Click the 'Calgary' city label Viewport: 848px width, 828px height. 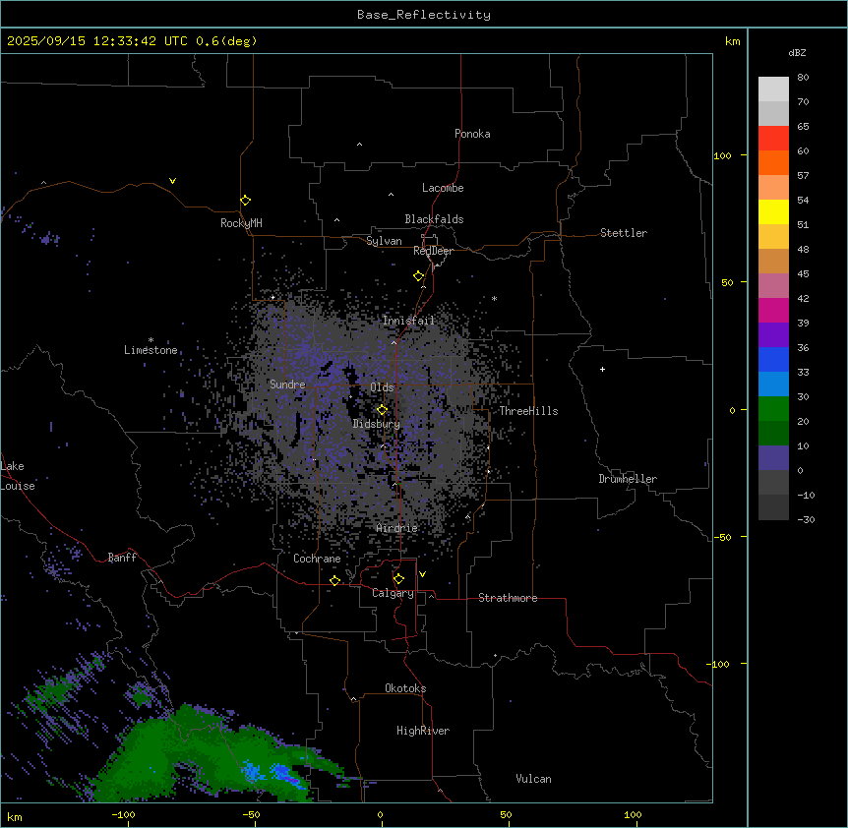393,593
